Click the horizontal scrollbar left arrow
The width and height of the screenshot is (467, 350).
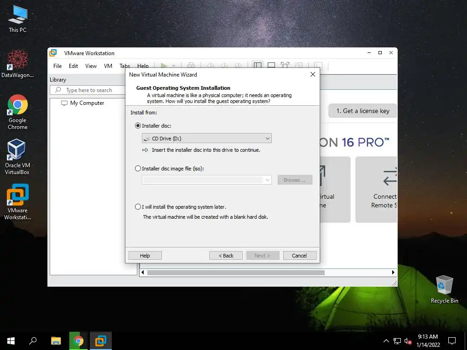142,273
